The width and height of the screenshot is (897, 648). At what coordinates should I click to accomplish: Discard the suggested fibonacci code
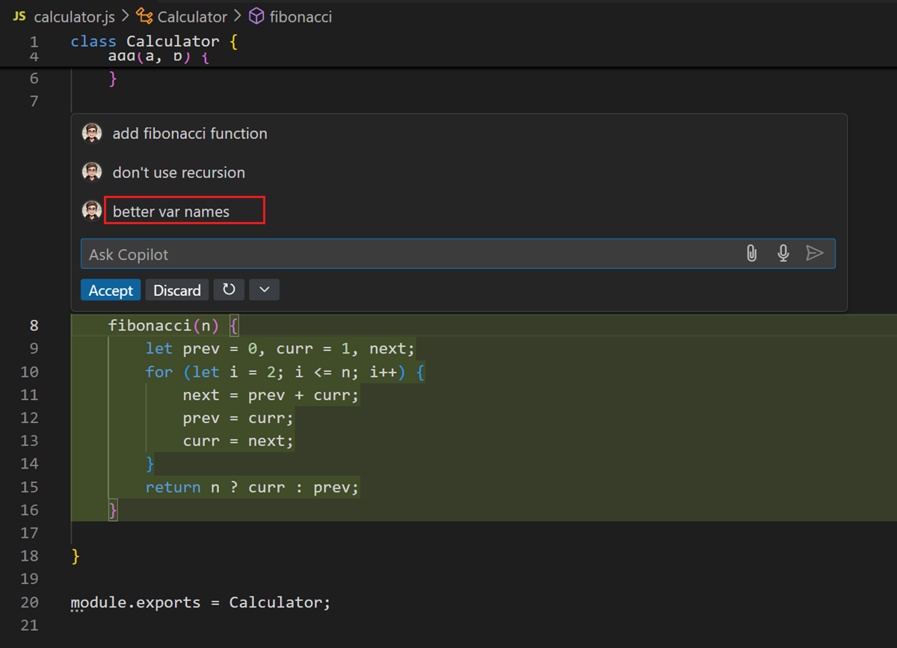click(176, 289)
